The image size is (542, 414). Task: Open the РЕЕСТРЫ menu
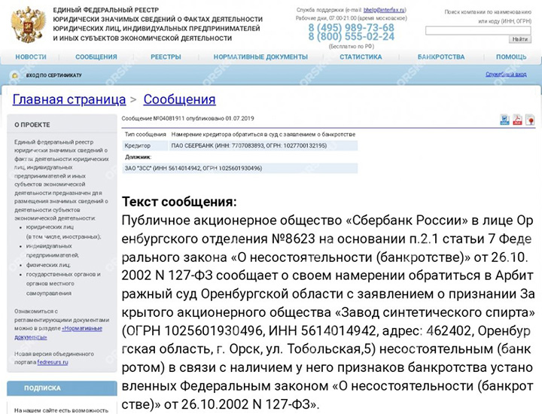pyautogui.click(x=166, y=57)
